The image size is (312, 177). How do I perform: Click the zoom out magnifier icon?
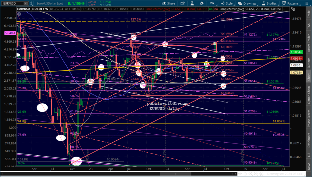click(257, 174)
